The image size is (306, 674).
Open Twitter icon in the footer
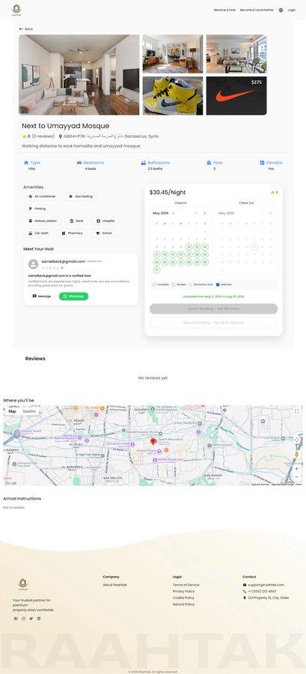(31, 619)
